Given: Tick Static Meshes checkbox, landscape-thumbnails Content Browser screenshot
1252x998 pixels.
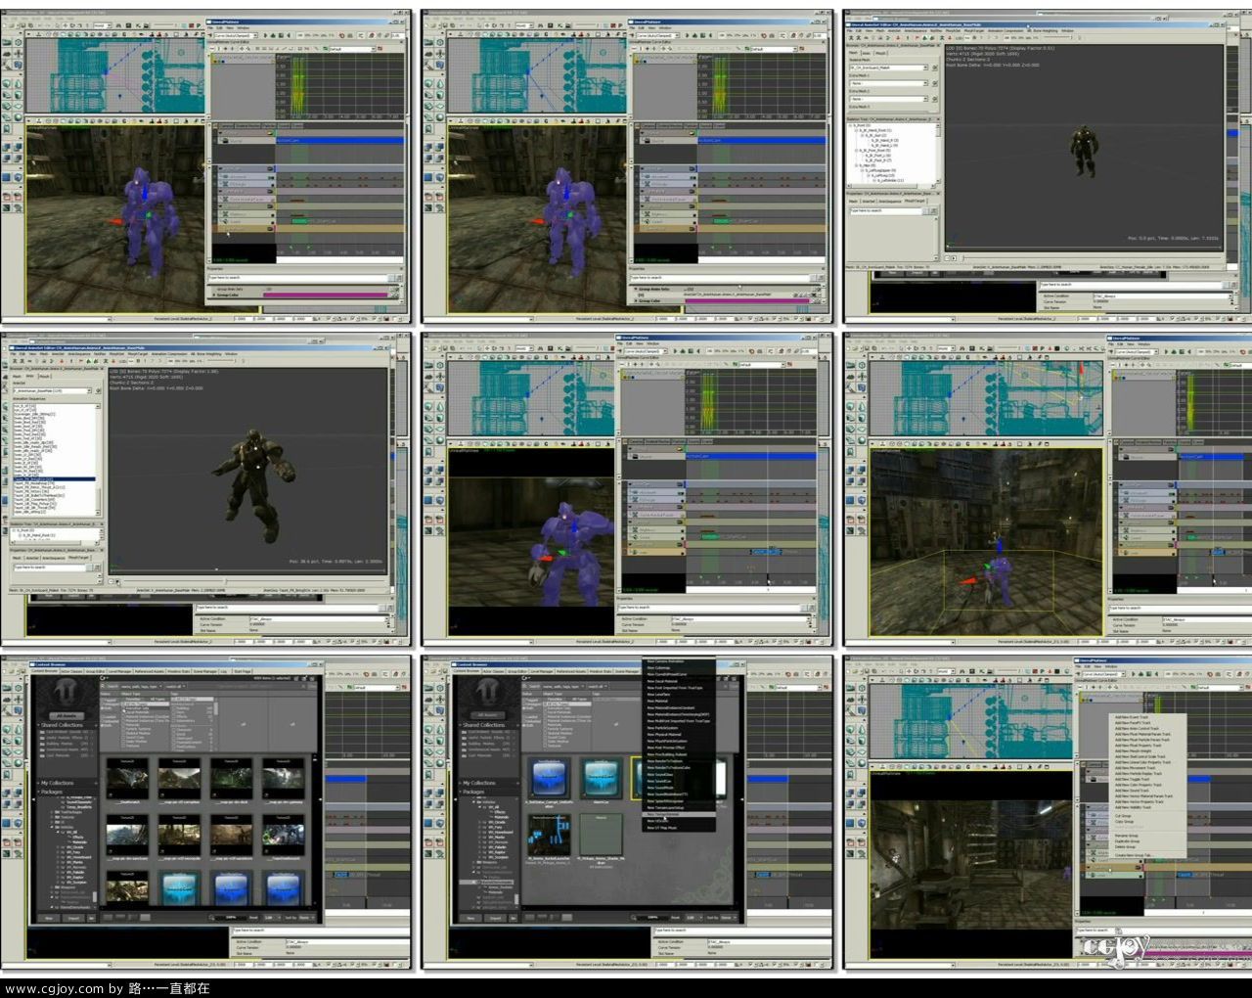Looking at the screenshot, I should (x=123, y=742).
